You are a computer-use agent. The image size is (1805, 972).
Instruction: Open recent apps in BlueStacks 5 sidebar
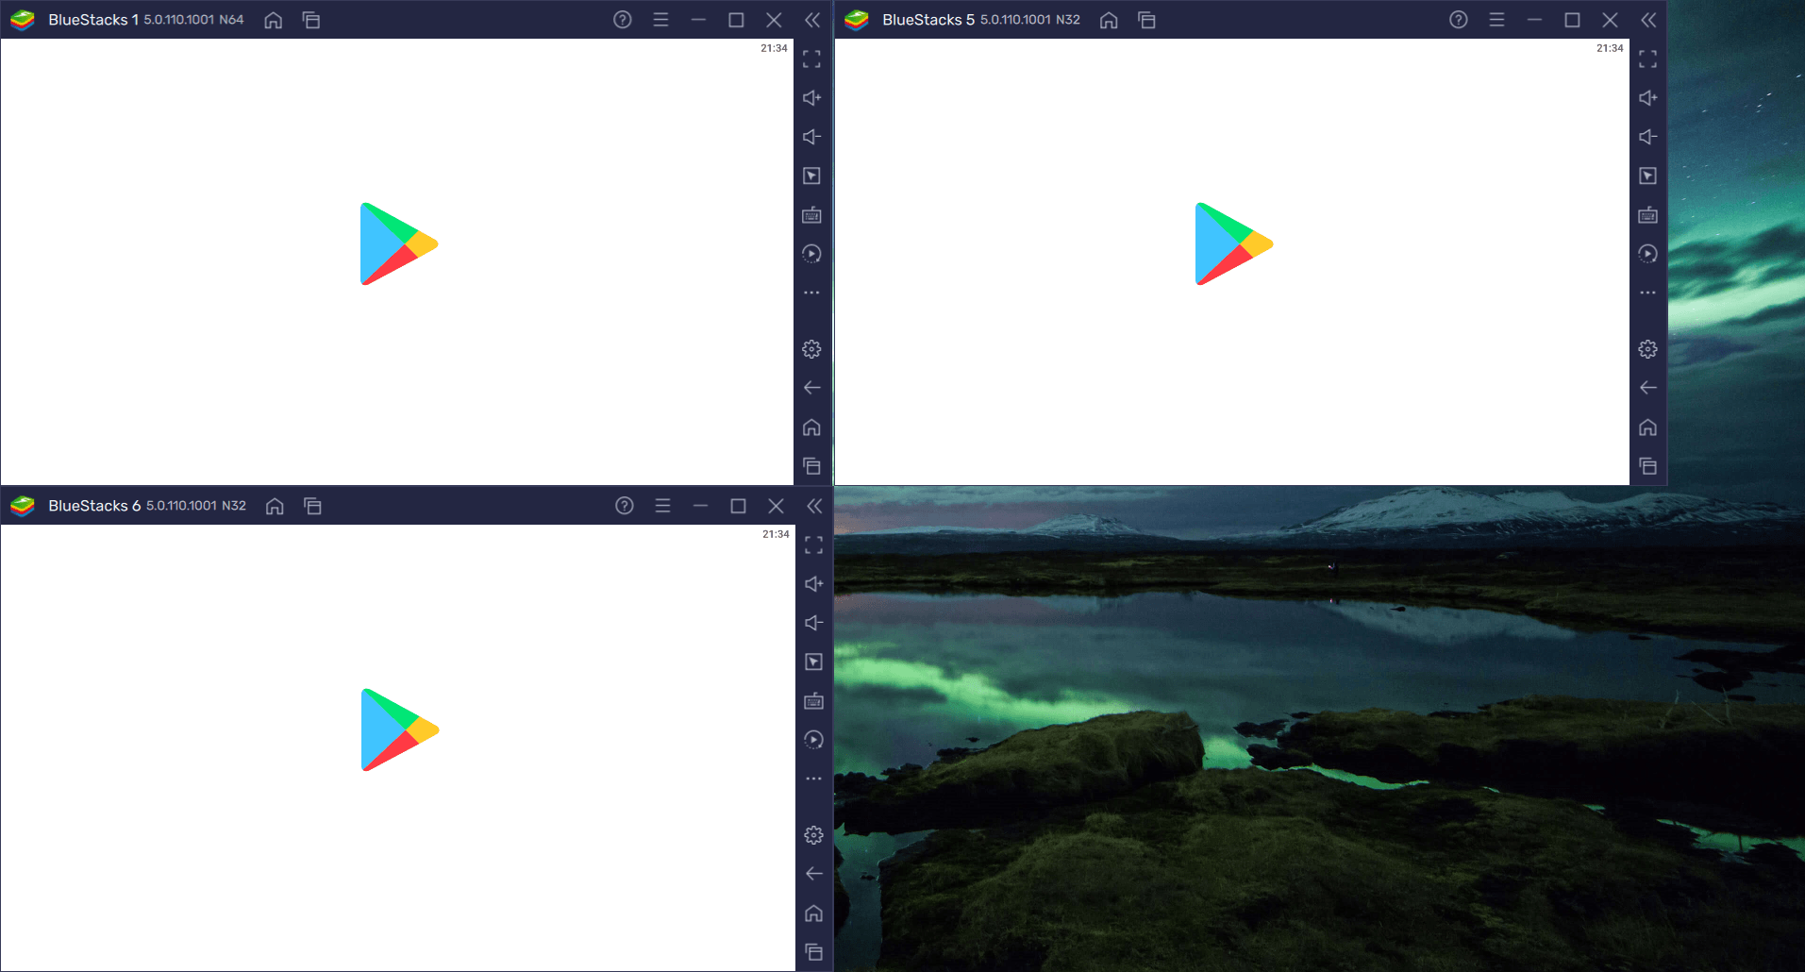[x=1647, y=466]
